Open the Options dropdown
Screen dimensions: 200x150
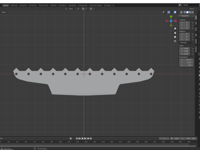(192, 9)
